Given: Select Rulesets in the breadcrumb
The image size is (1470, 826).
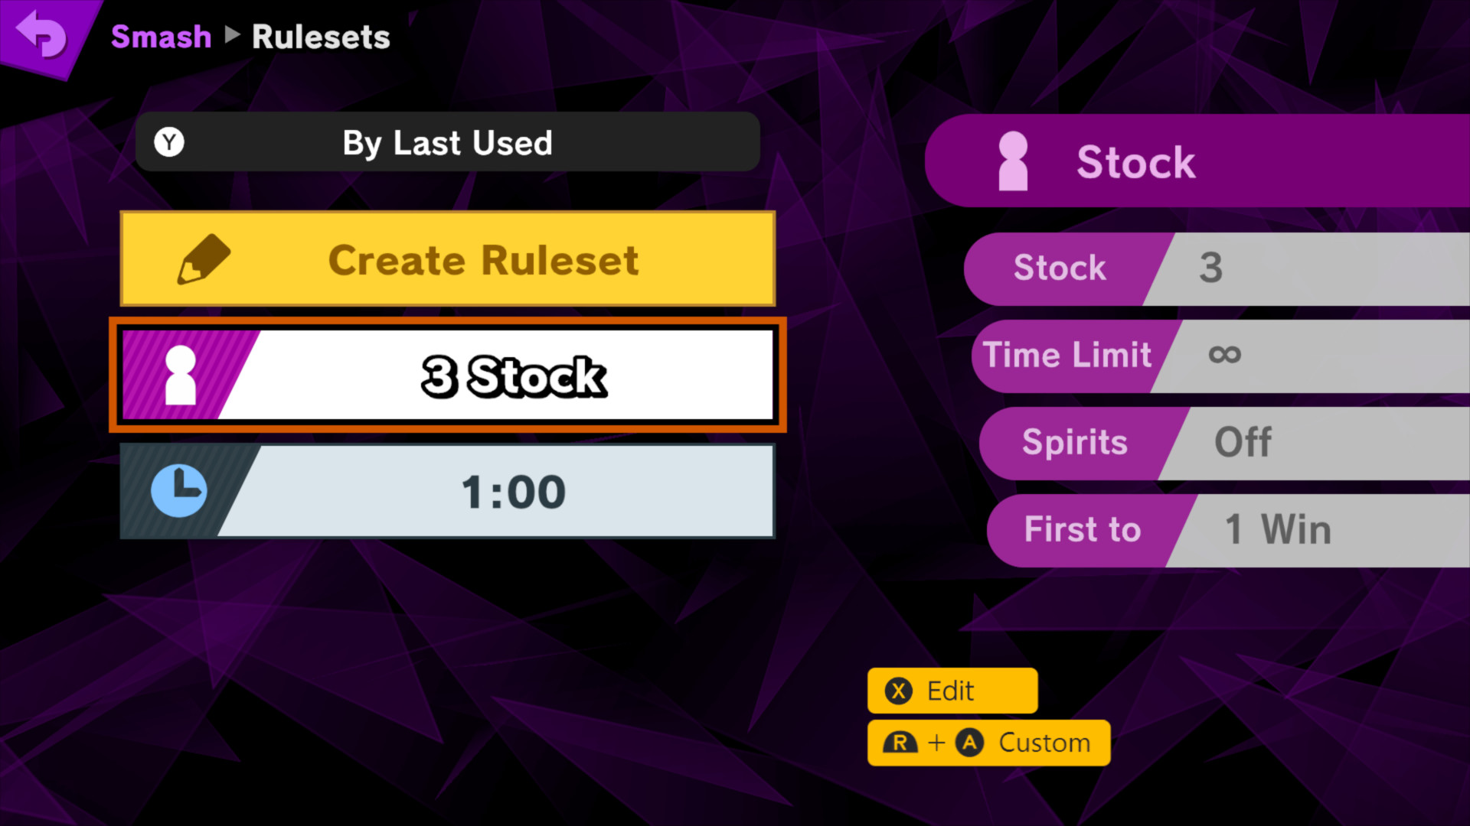Looking at the screenshot, I should tap(321, 36).
